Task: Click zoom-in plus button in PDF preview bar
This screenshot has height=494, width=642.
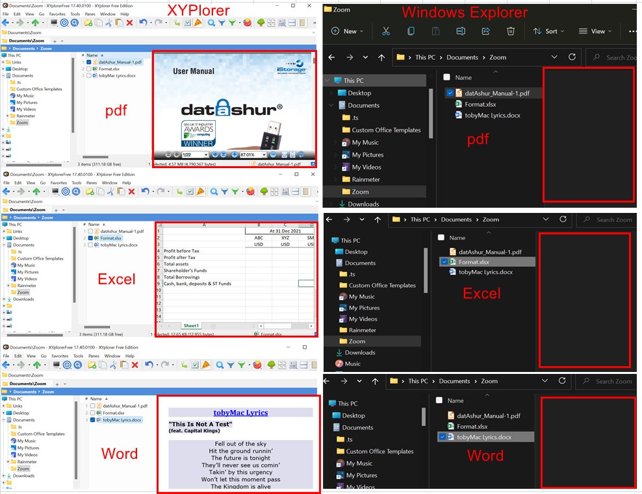Action: point(234,154)
